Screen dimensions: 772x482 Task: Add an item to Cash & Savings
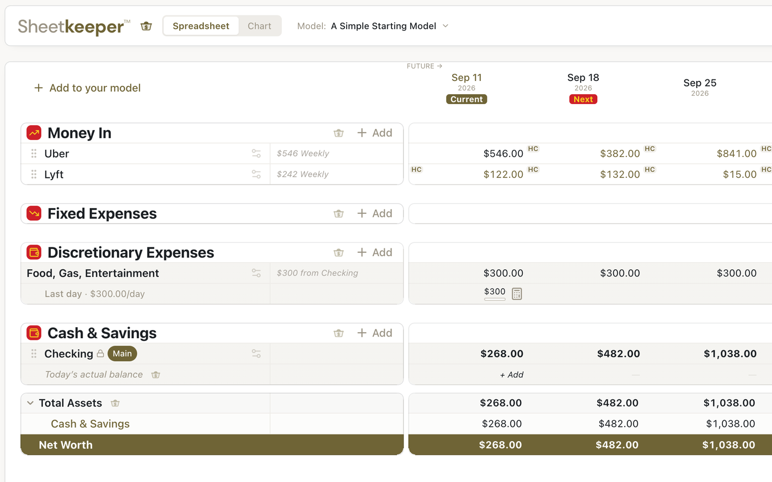pyautogui.click(x=375, y=333)
